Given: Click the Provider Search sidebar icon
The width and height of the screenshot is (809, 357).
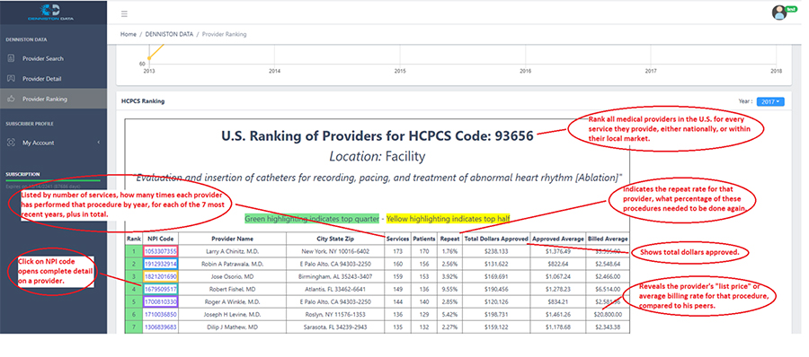Looking at the screenshot, I should (x=11, y=58).
